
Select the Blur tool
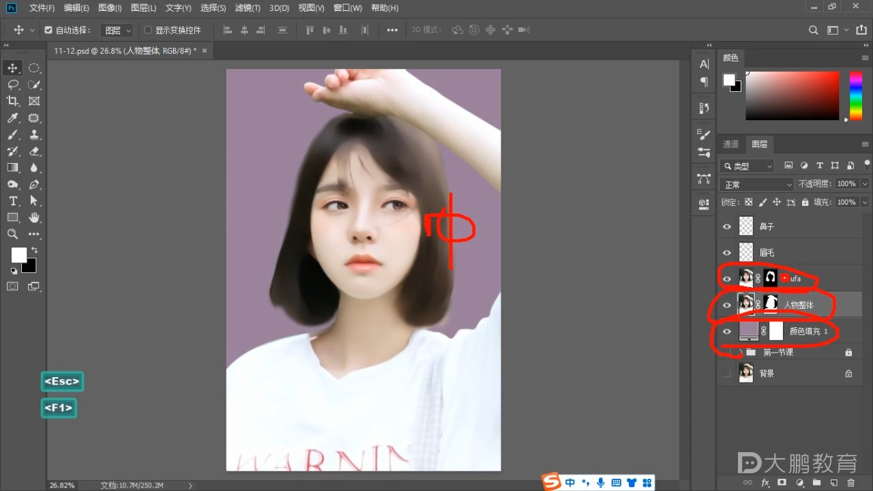click(x=34, y=168)
